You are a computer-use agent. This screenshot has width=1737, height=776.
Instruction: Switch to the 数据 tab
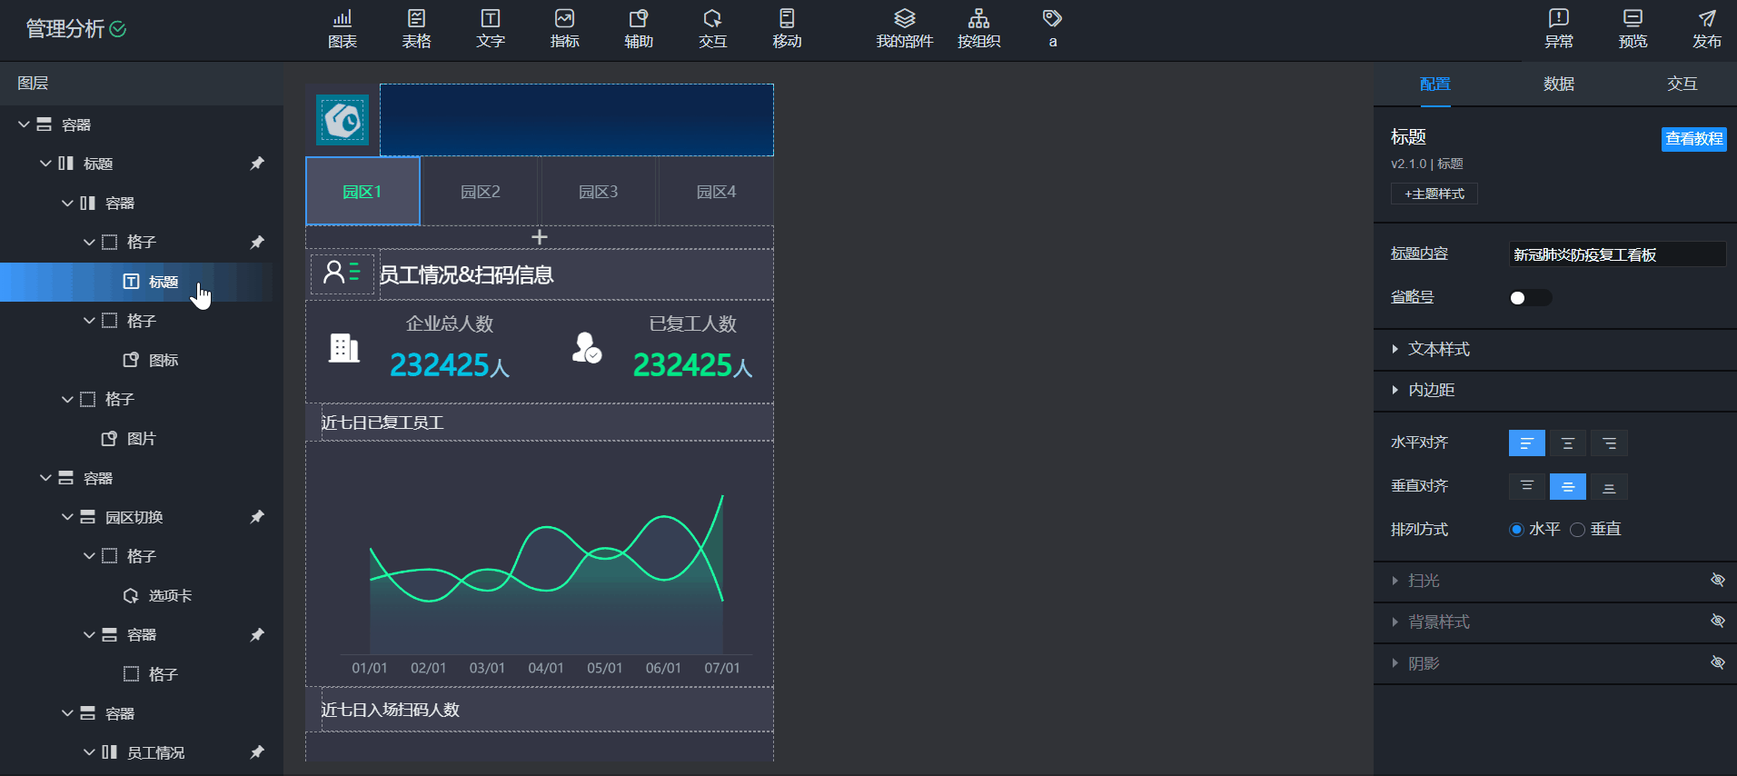tap(1558, 84)
